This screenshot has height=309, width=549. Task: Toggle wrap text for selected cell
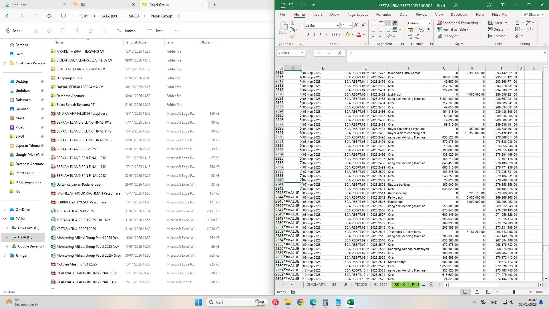(395, 23)
